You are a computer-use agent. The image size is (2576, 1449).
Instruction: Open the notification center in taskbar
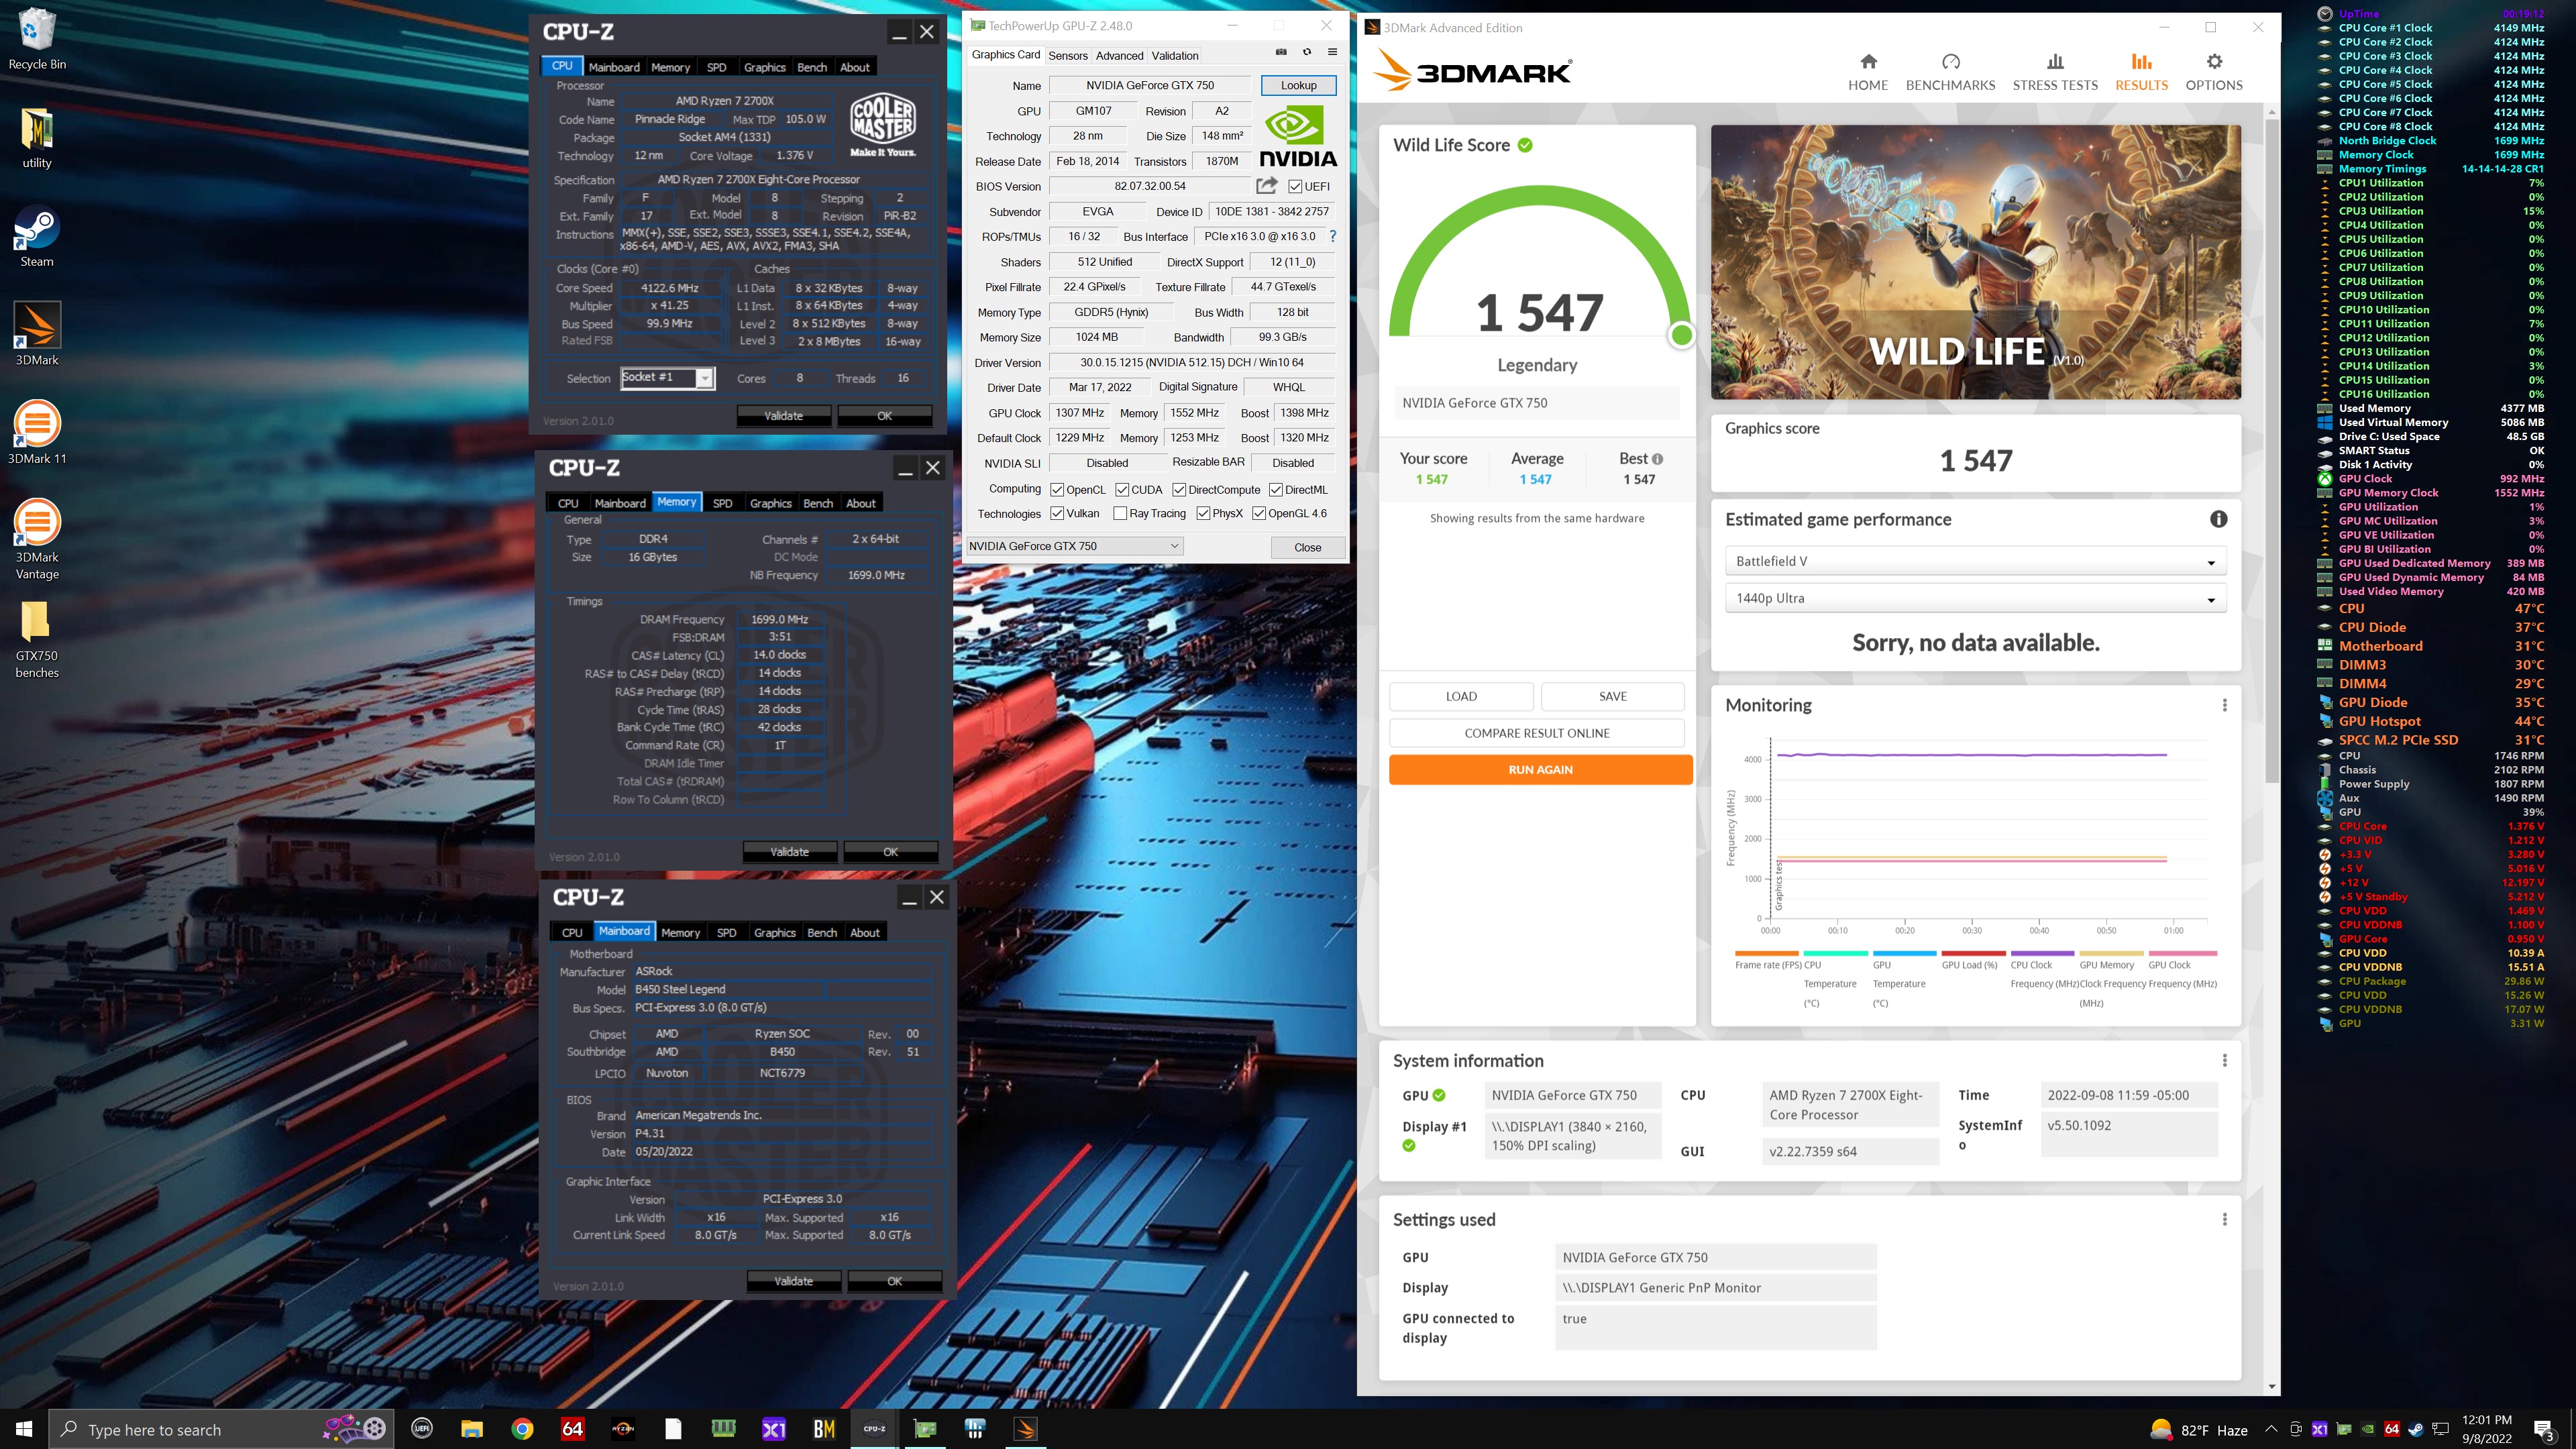2544,1429
